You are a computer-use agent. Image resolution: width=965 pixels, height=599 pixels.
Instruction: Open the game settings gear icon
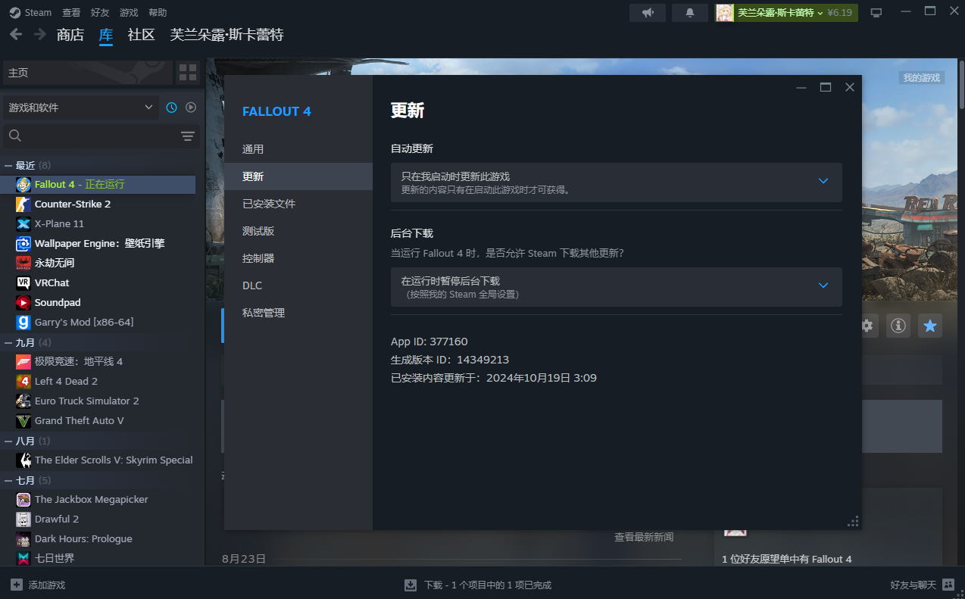867,326
